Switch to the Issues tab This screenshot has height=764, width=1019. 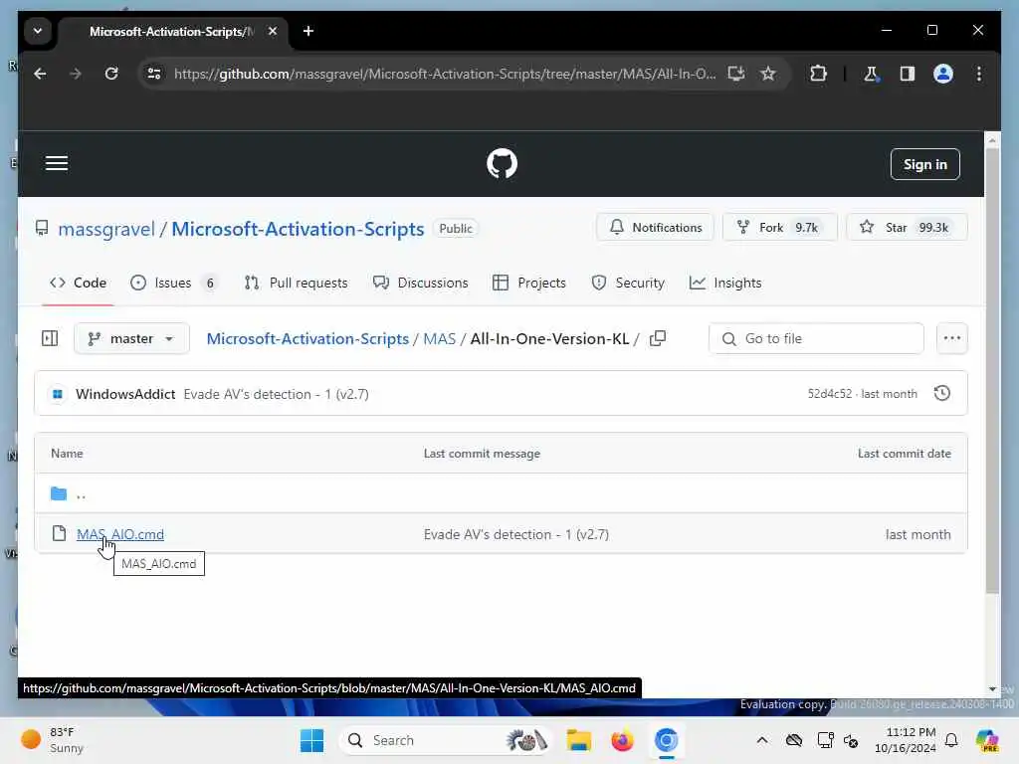(x=173, y=284)
